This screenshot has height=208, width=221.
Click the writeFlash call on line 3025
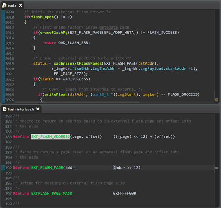point(56,94)
